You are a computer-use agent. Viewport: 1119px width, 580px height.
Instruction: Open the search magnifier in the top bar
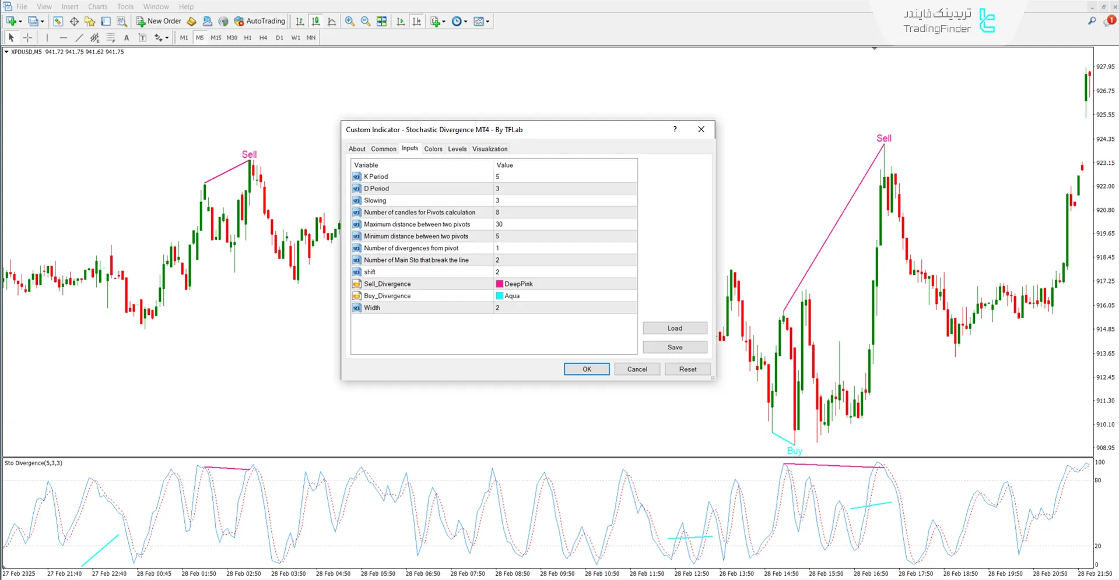point(1092,21)
